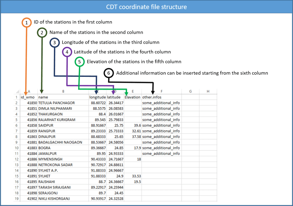Select column H header
Viewport: 293px width, 206px height.
click(x=208, y=91)
